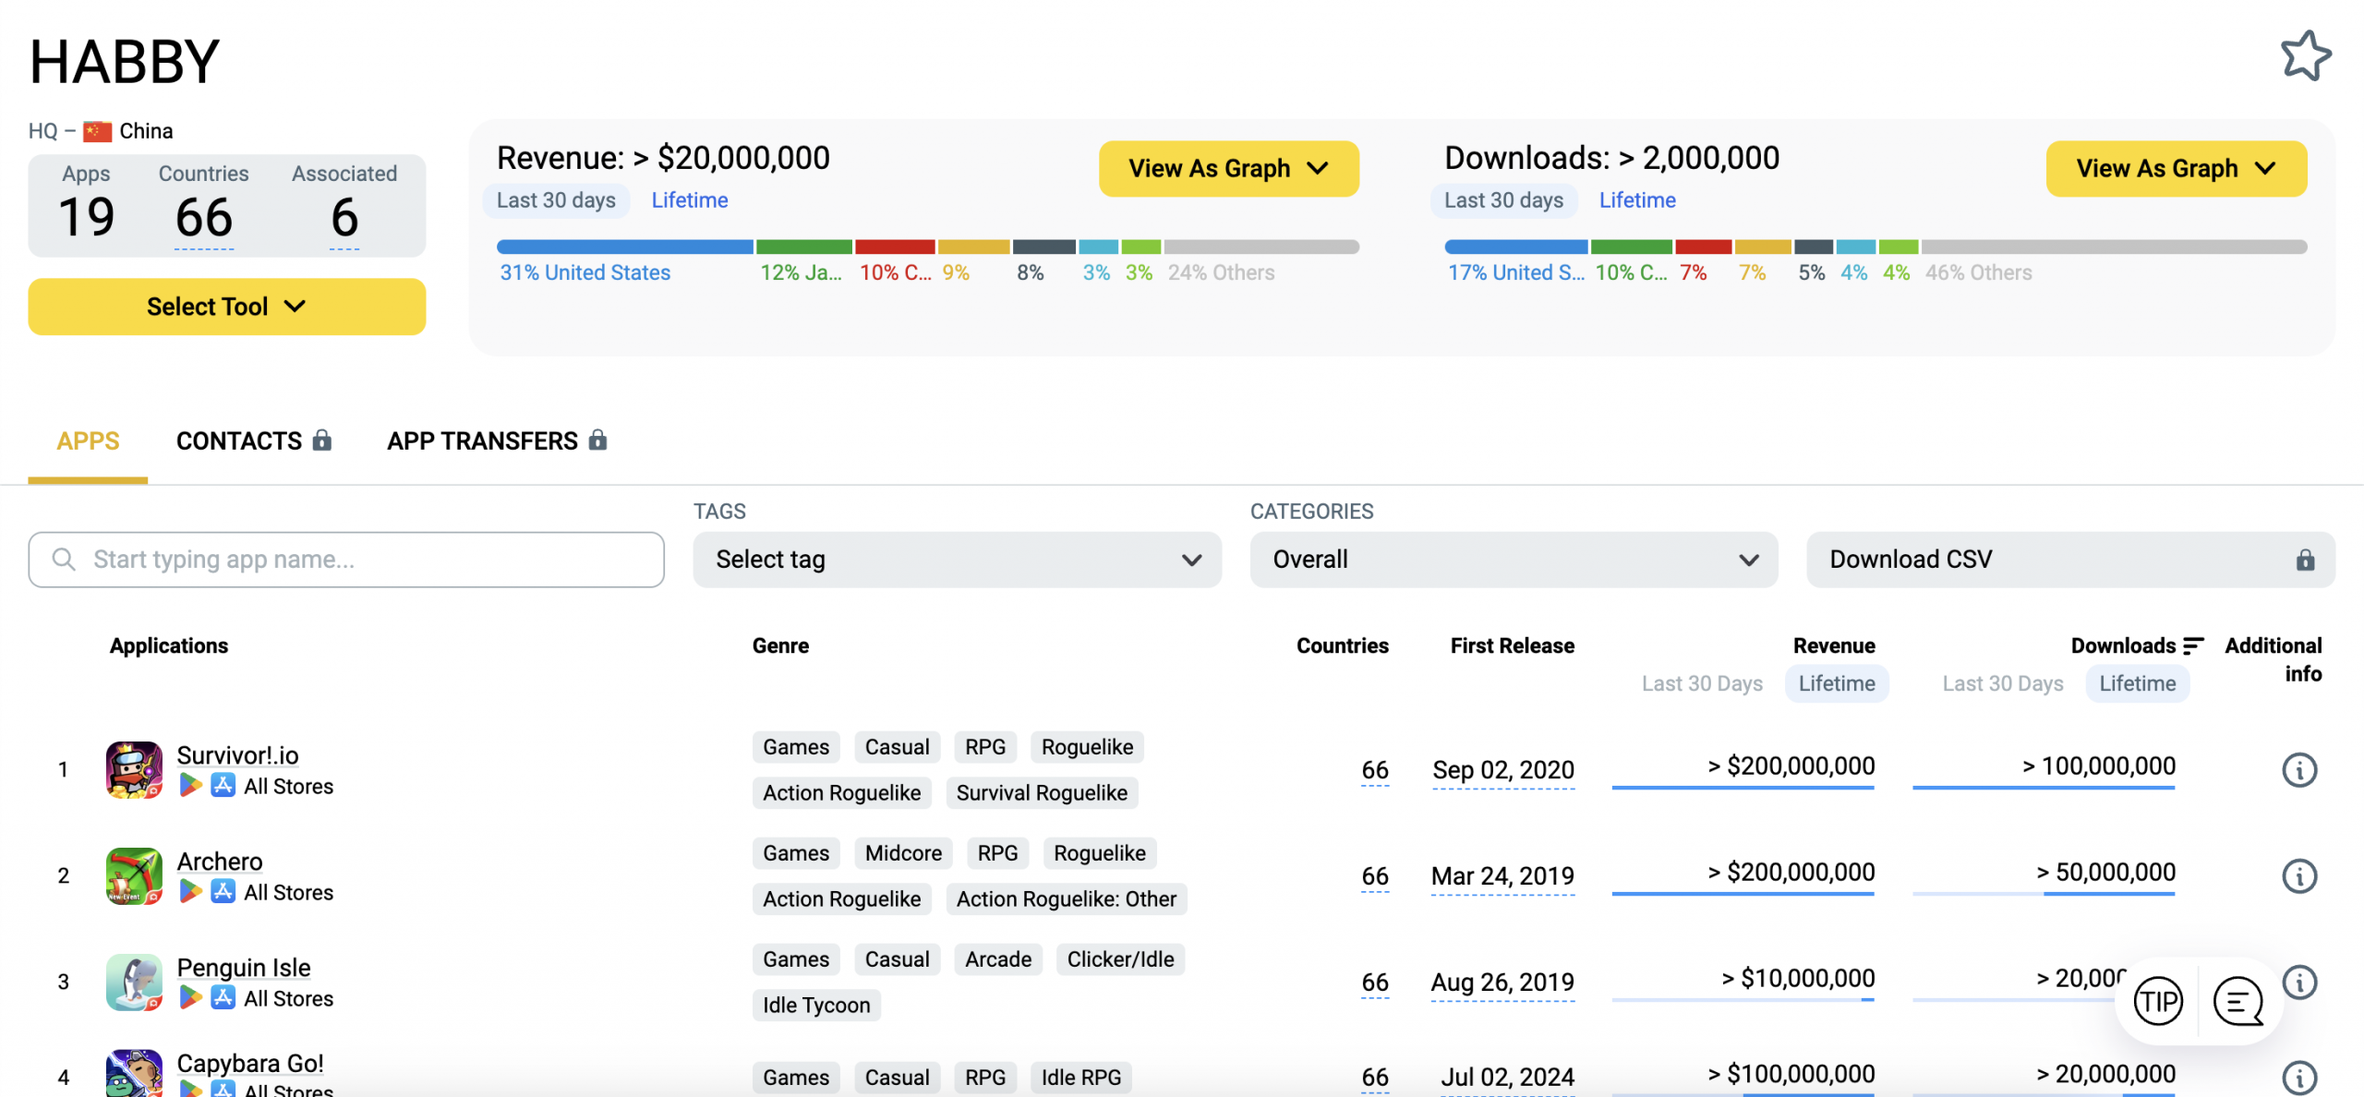Image resolution: width=2364 pixels, height=1097 pixels.
Task: Open the Penguin Isle app link
Action: point(244,968)
